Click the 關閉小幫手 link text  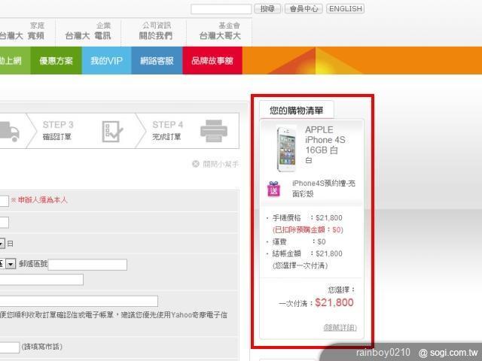[220, 164]
